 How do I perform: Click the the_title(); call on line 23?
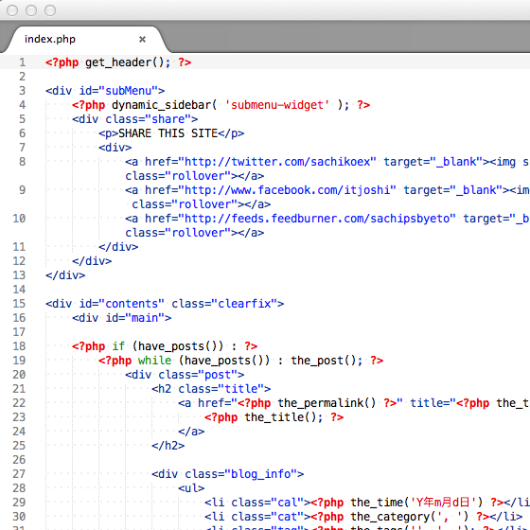284,417
